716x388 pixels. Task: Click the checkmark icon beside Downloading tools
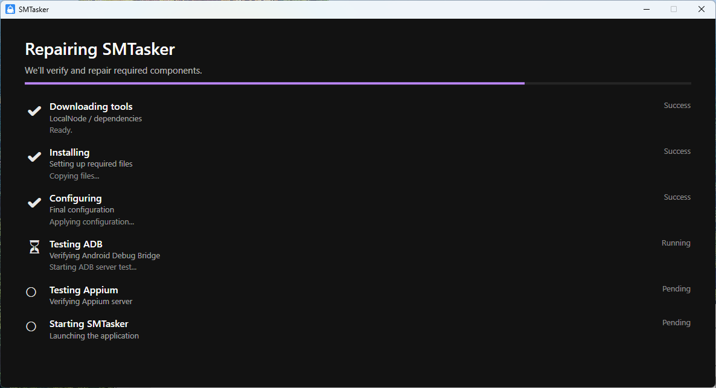pos(34,111)
